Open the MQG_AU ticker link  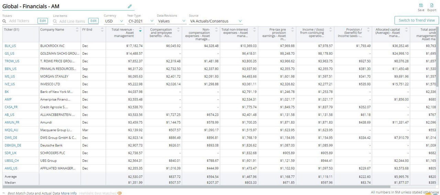[11, 130]
